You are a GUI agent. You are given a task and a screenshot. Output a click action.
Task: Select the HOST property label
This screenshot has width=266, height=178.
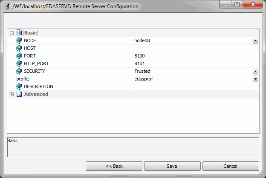[x=30, y=48]
